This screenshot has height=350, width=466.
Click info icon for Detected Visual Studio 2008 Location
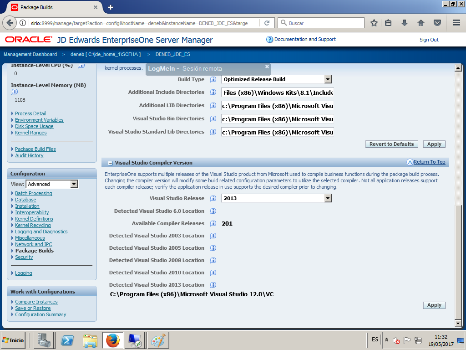213,260
